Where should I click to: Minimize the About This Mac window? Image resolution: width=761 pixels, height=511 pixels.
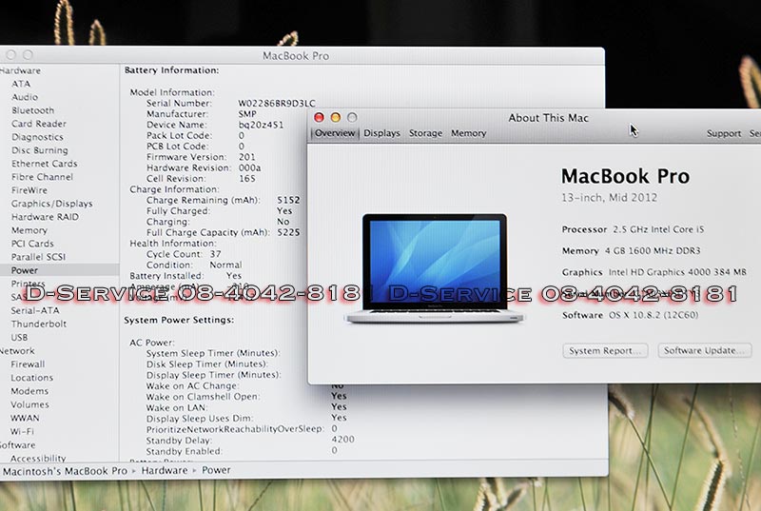[336, 117]
